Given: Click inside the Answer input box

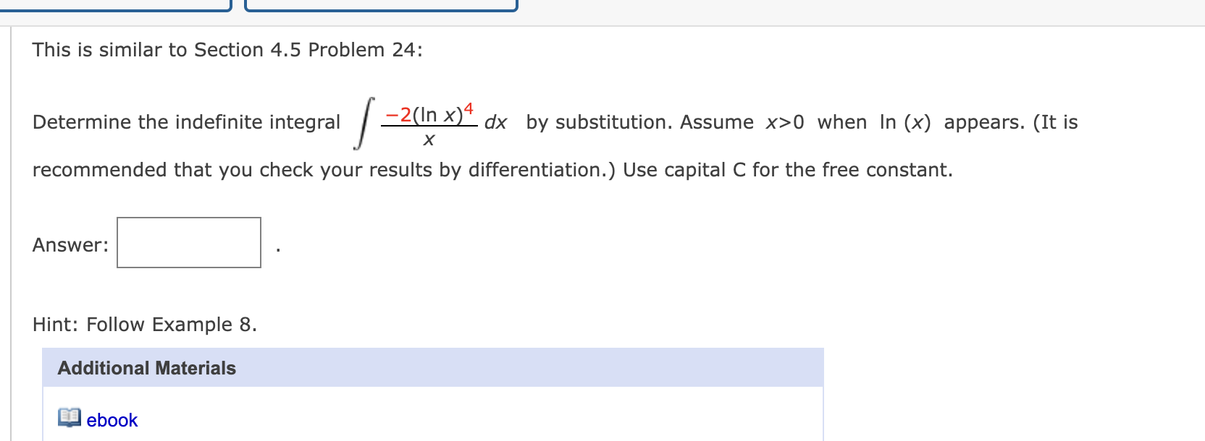Looking at the screenshot, I should (188, 244).
